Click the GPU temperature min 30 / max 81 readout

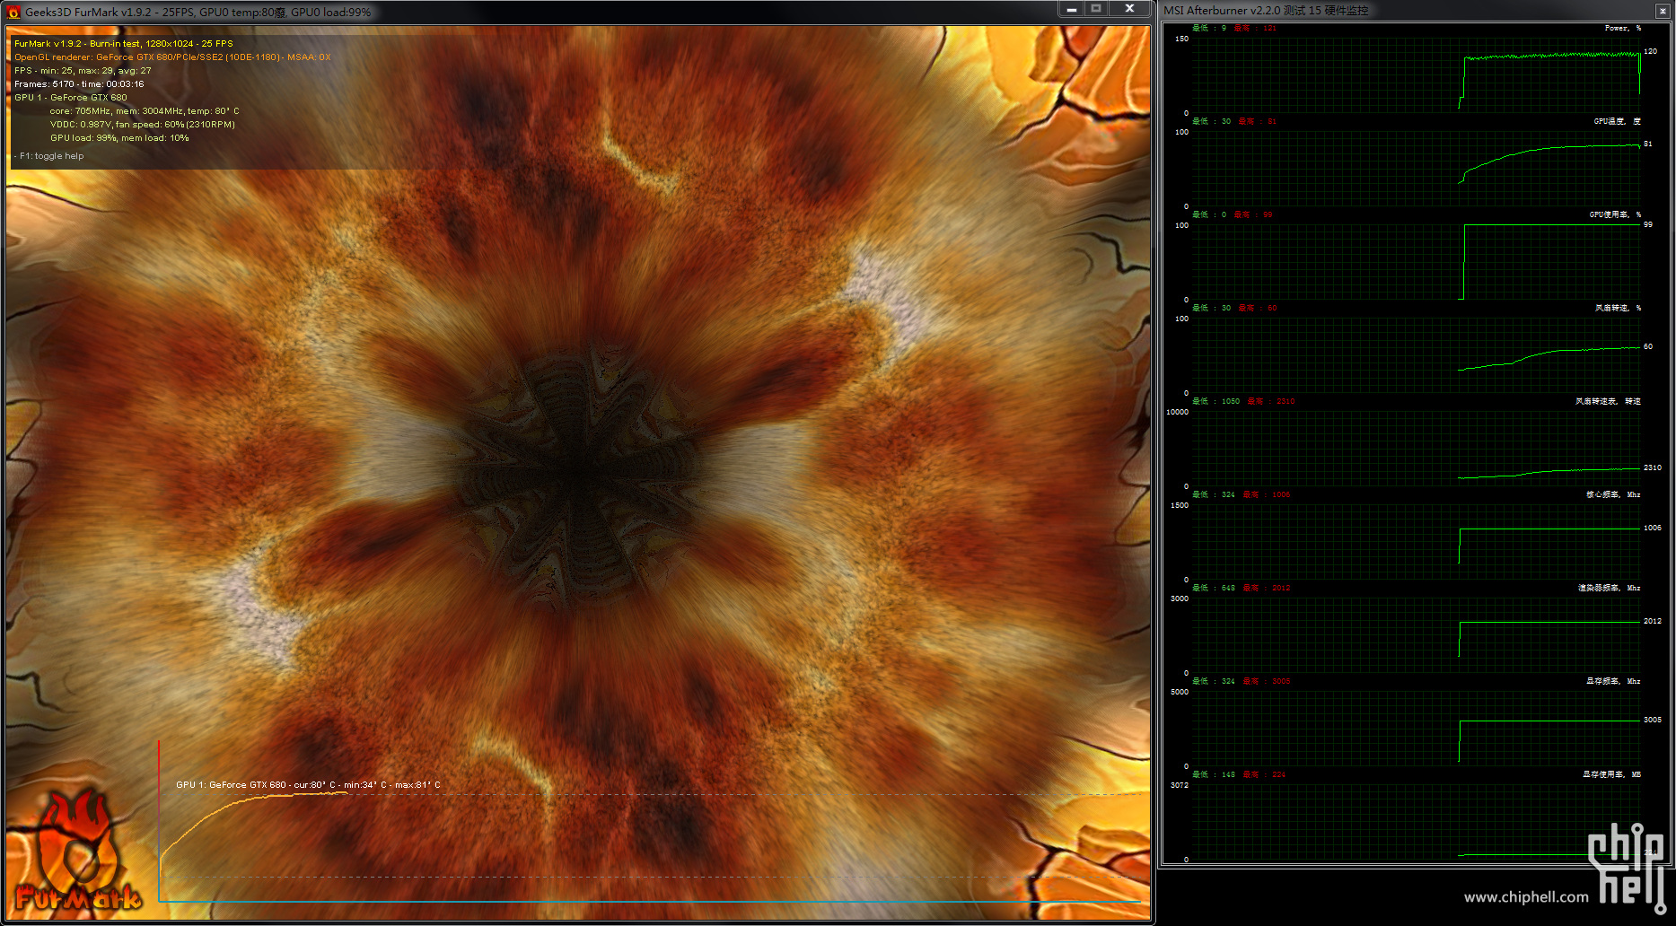coord(1233,121)
